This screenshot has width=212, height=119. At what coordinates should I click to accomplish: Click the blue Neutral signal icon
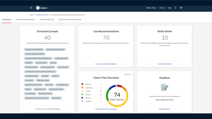pyautogui.click(x=82, y=98)
